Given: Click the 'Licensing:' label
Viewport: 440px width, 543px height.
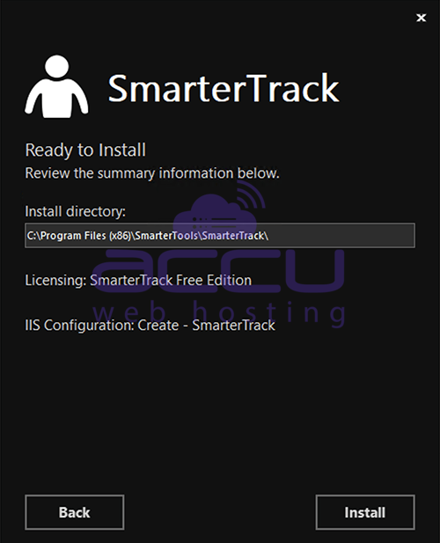Looking at the screenshot, I should pyautogui.click(x=55, y=280).
